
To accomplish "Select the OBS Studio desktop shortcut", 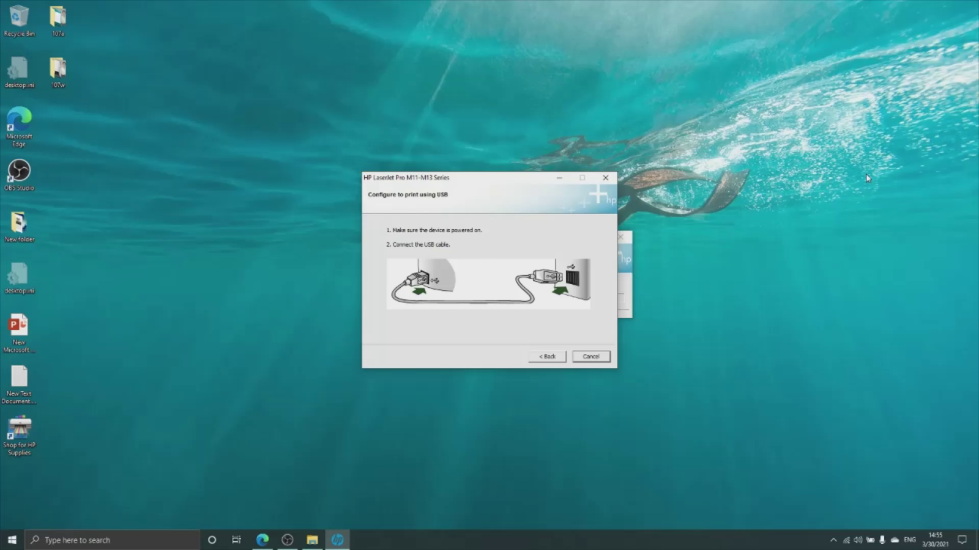I will pyautogui.click(x=19, y=175).
